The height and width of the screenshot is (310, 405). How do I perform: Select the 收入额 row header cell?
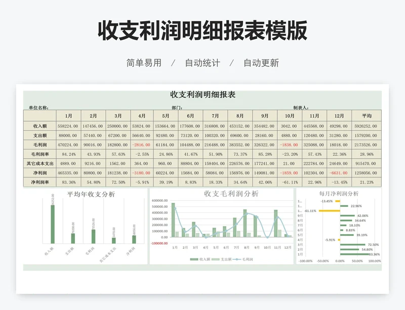pyautogui.click(x=40, y=126)
